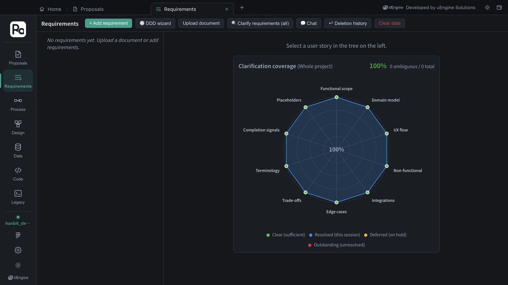Click the Add requirement button
The width and height of the screenshot is (508, 285).
(x=109, y=23)
